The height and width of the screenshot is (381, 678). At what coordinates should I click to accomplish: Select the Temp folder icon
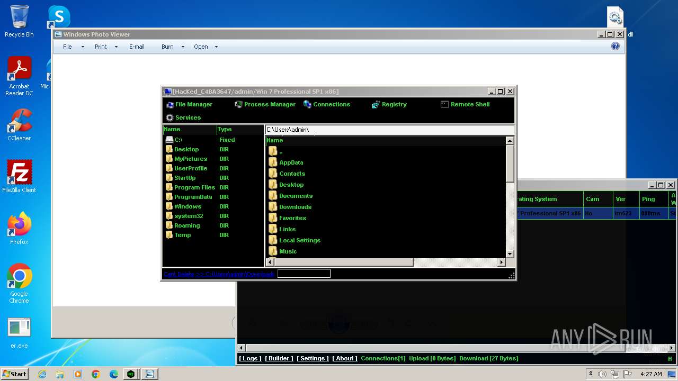169,235
